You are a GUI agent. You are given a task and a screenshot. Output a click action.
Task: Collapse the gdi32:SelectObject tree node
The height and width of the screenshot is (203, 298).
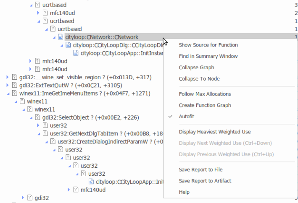click(32, 117)
